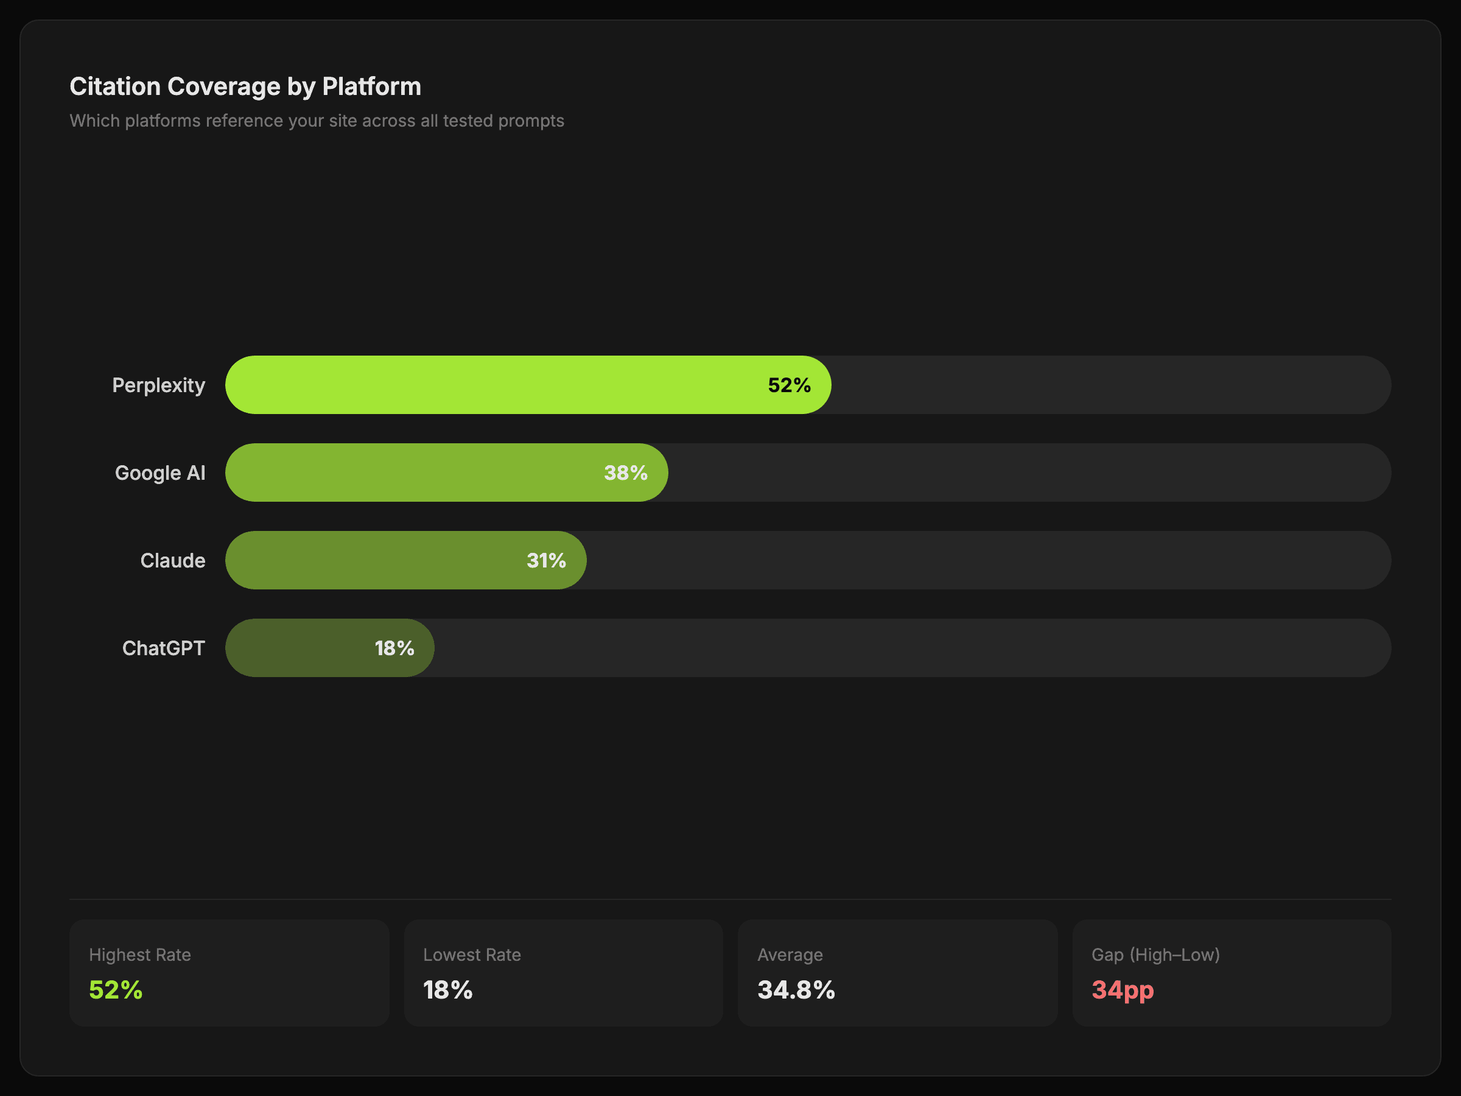Click the 52% label inside Perplexity bar

790,385
